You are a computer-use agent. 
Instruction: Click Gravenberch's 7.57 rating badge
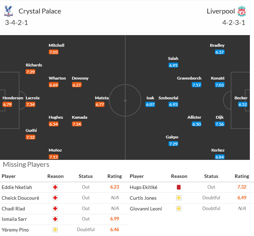click(196, 85)
